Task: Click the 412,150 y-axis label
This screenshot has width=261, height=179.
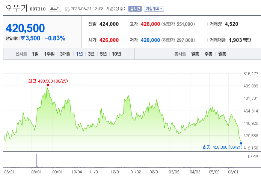Action: [x=251, y=148]
